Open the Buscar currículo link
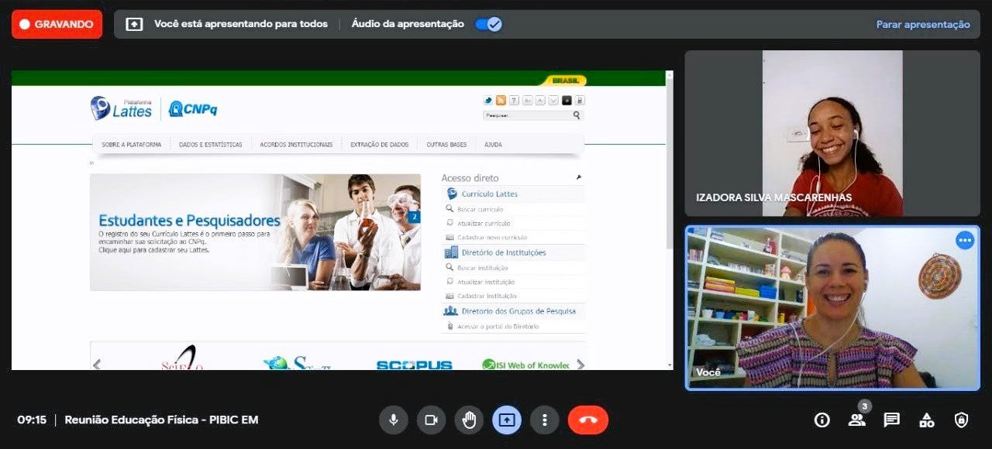 (x=480, y=210)
